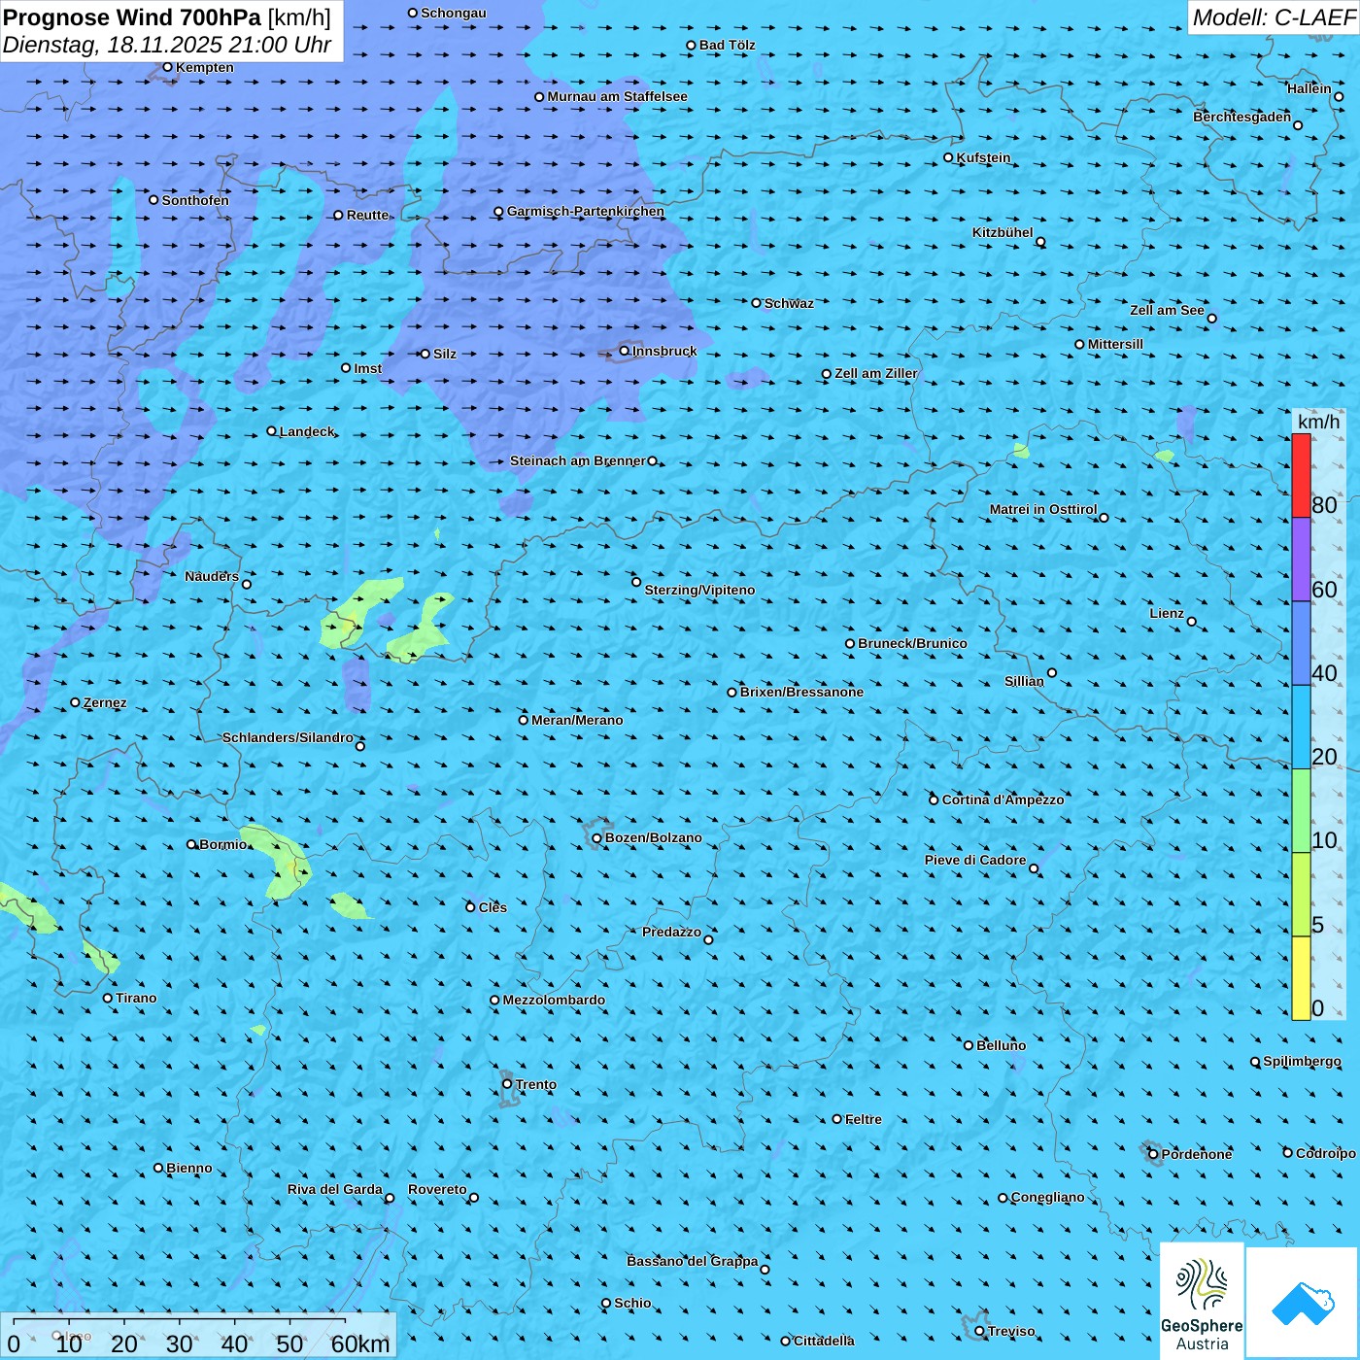Click the Bozen/Bolzano city marker

[597, 838]
